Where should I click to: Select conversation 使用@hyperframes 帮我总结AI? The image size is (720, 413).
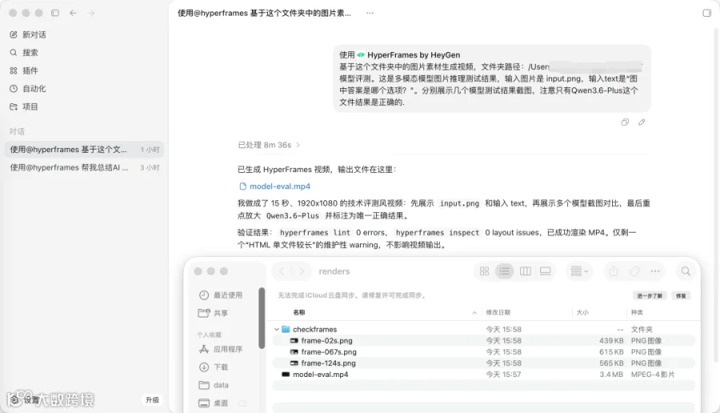click(x=85, y=167)
